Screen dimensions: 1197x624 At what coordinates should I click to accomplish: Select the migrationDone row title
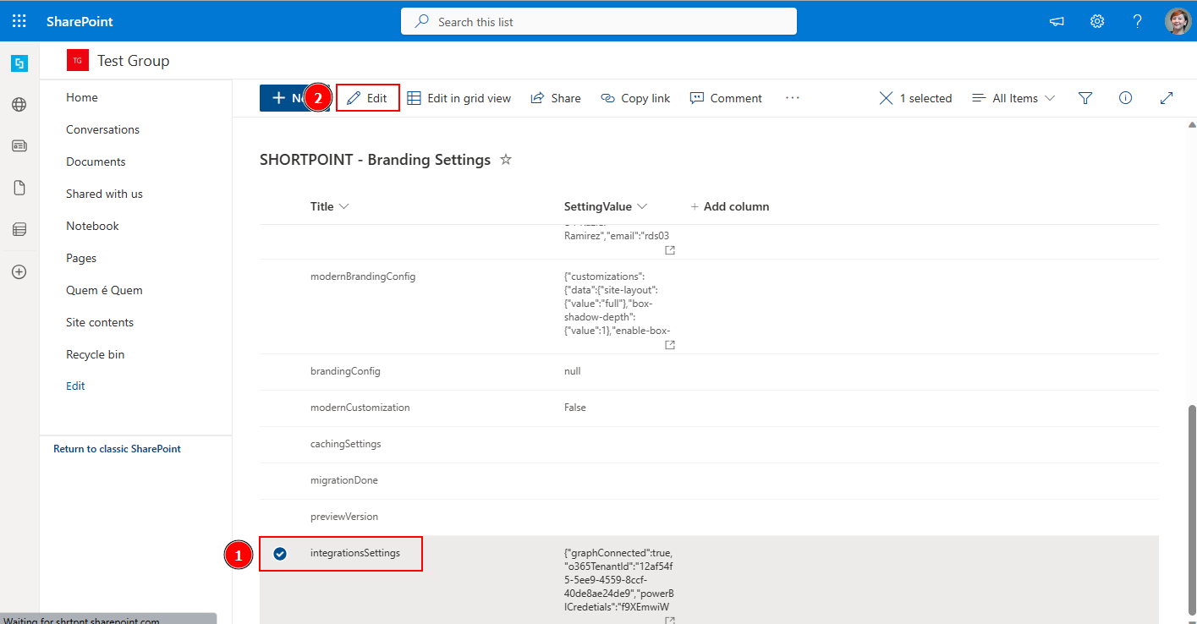(x=344, y=480)
